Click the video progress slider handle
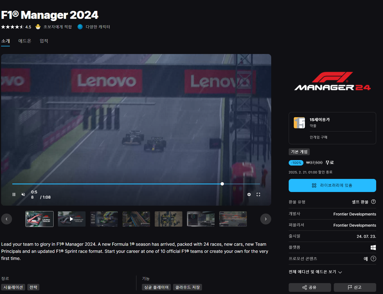The height and width of the screenshot is (294, 383). coord(222,184)
